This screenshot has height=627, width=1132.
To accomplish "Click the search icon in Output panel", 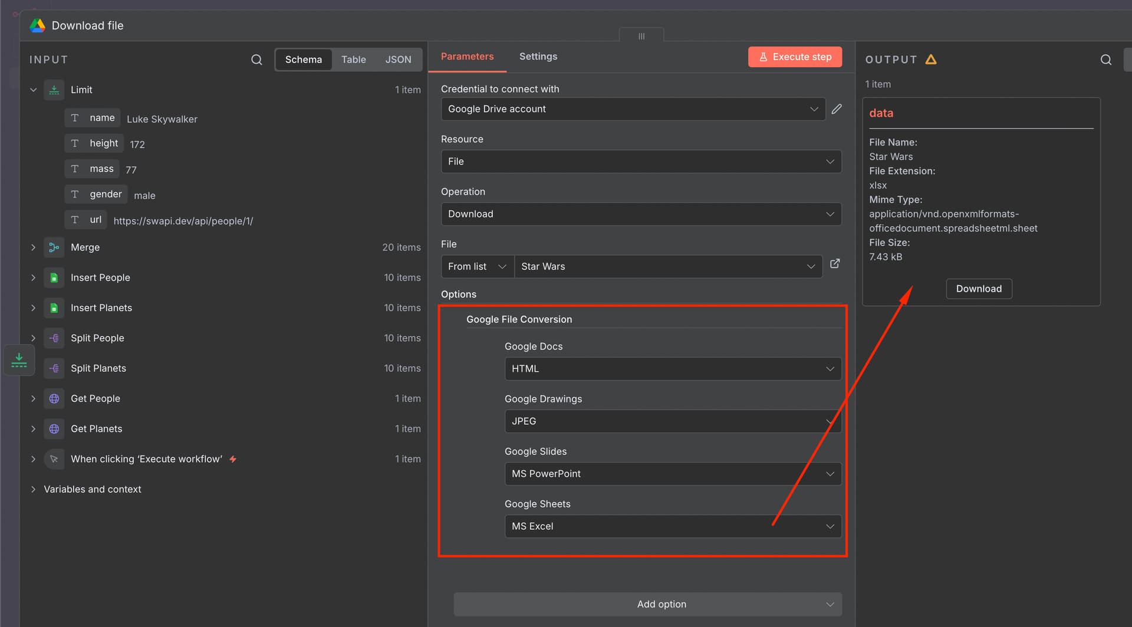I will pos(1105,60).
